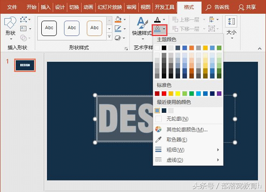Viewport: 266px width, 192px height.
Task: Pick the standard red color swatch
Action: point(164,94)
